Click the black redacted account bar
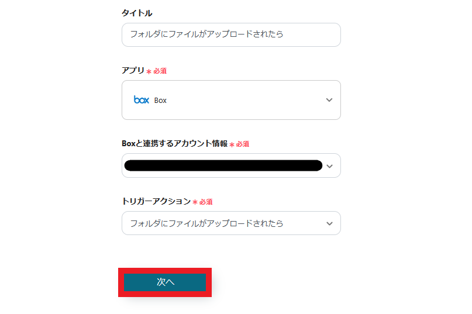 pyautogui.click(x=223, y=165)
